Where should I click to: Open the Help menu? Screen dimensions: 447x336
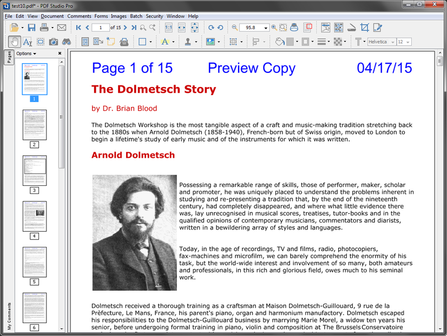pos(193,16)
